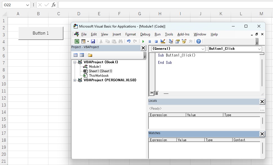
Task: Open the File menu
Action: pos(84,34)
